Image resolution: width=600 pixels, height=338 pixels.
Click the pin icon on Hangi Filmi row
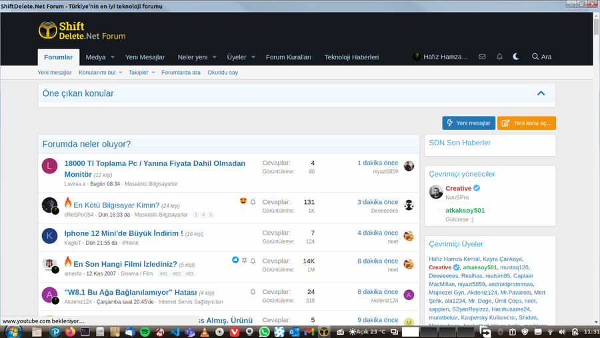(245, 261)
